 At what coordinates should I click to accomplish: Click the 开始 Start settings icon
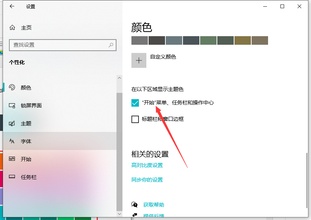click(12, 159)
